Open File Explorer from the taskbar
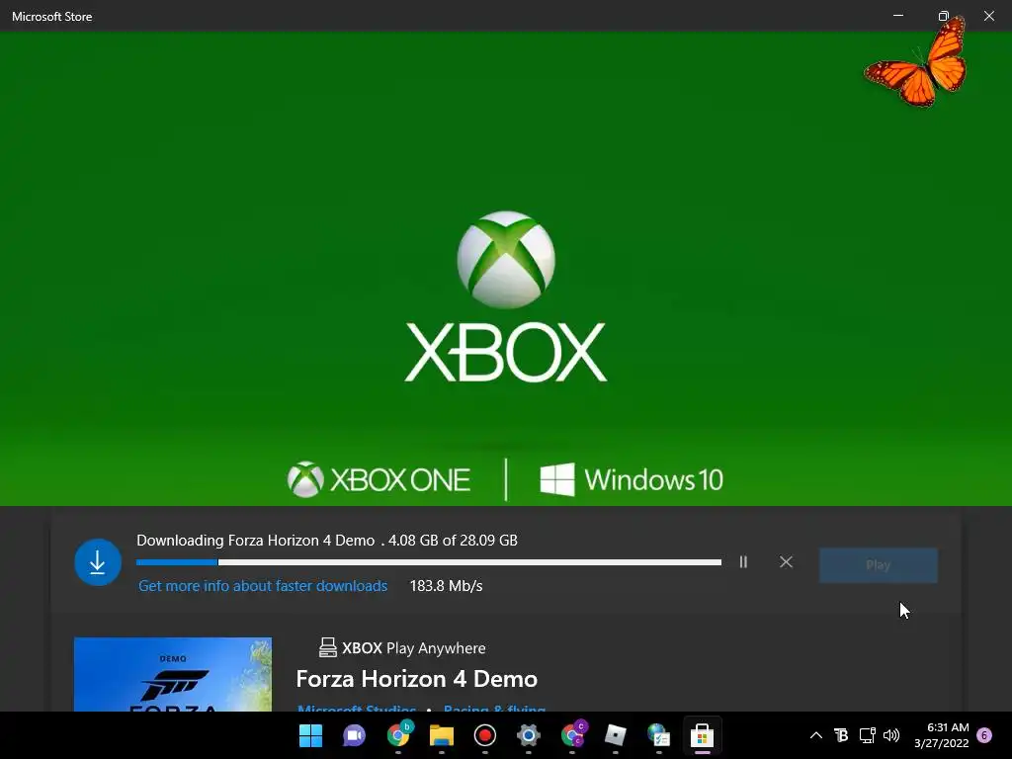1012x759 pixels. coord(442,735)
